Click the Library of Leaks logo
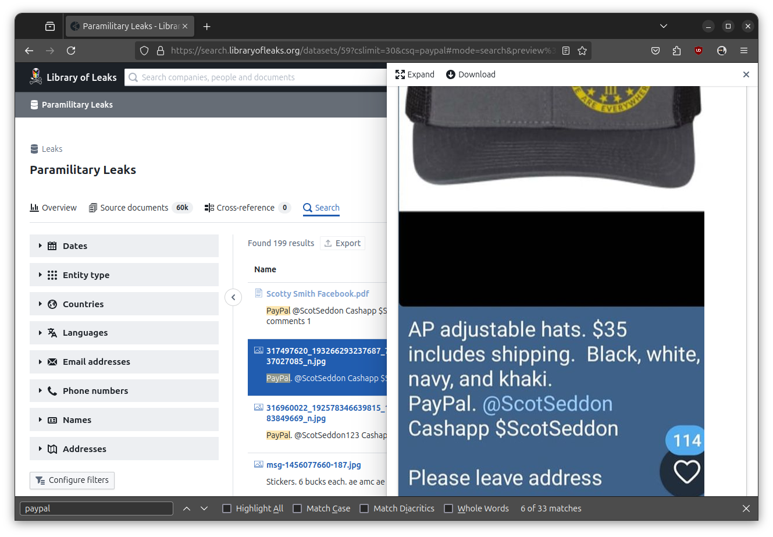The image size is (773, 537). point(73,77)
